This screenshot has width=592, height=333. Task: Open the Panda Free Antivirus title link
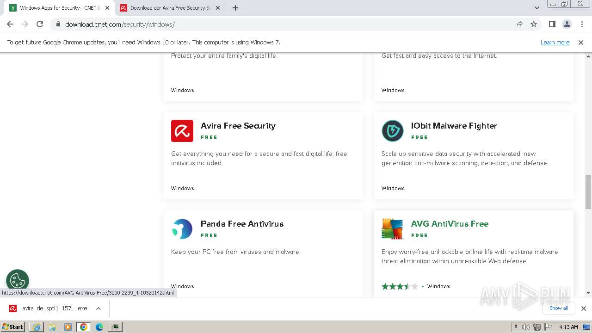(242, 224)
